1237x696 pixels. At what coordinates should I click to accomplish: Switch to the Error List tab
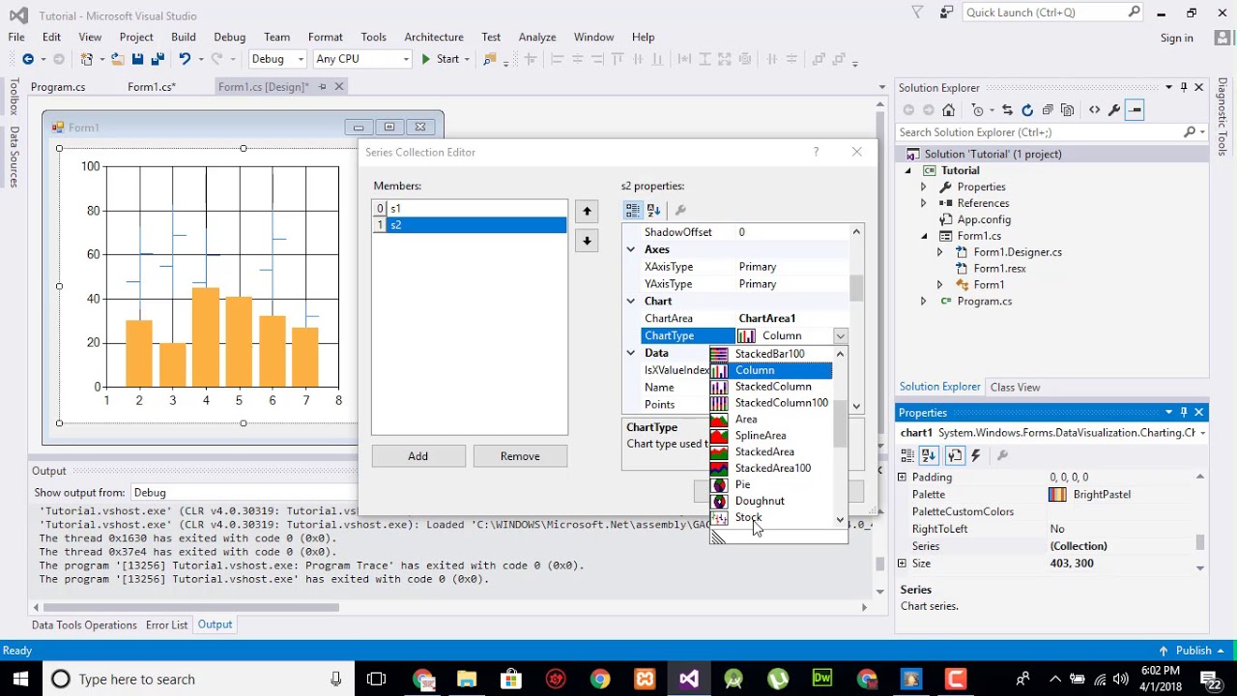[x=166, y=625]
